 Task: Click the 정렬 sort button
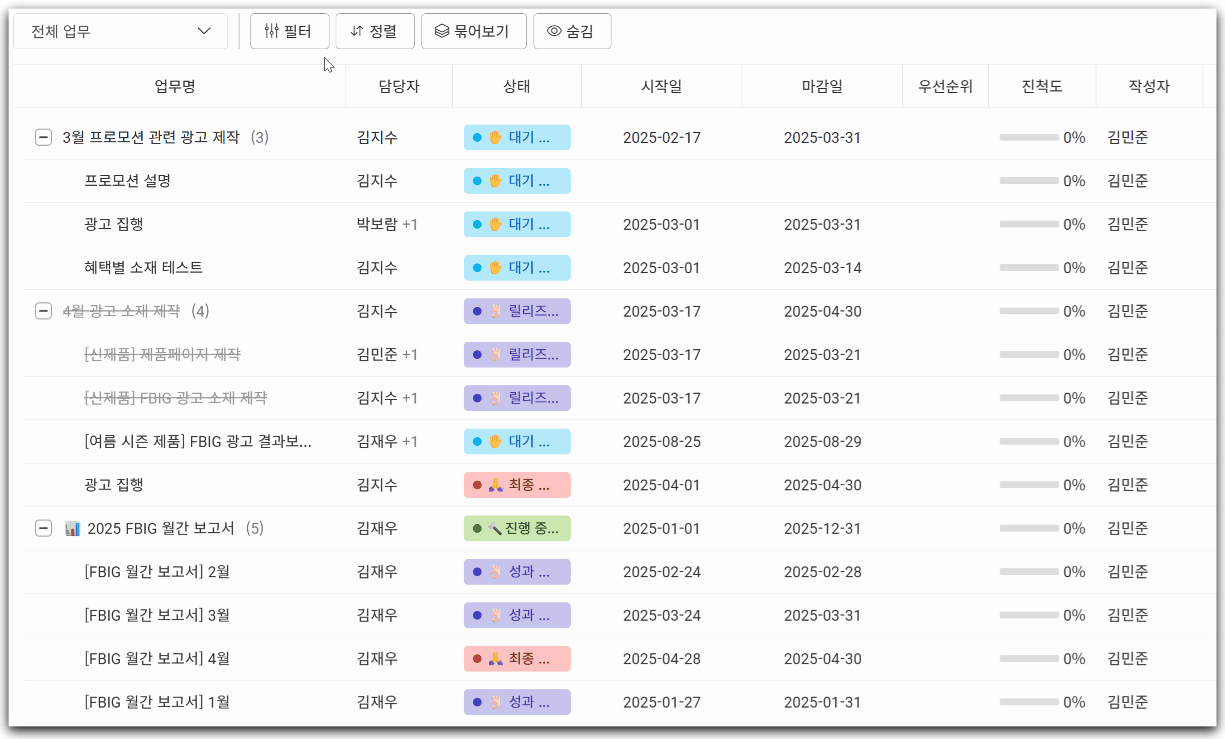(375, 31)
